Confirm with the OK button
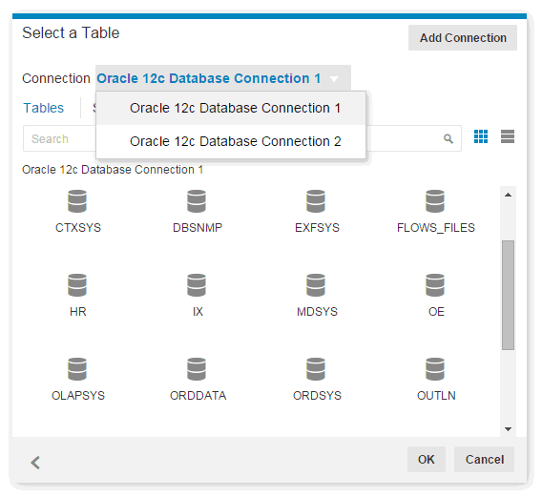 pos(426,460)
